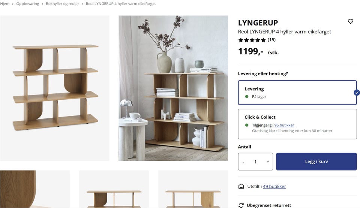Viewport: 360px width, 208px height.
Task: Open the styled room photo of the shelf
Action: (x=173, y=88)
